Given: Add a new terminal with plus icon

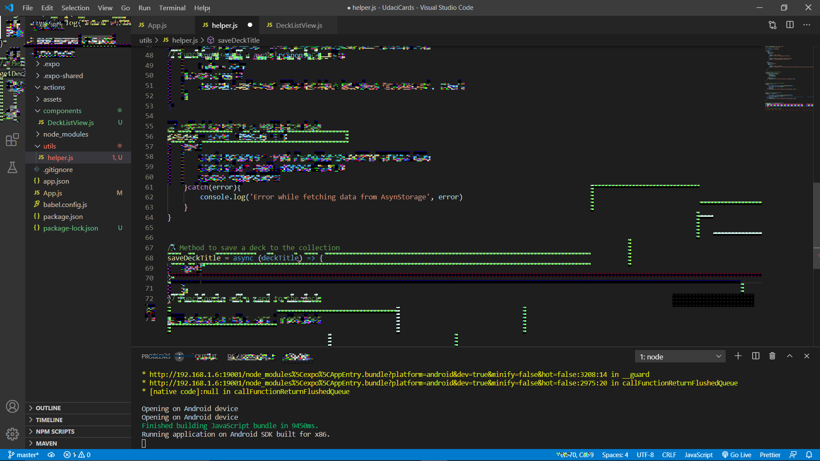Looking at the screenshot, I should tap(738, 356).
